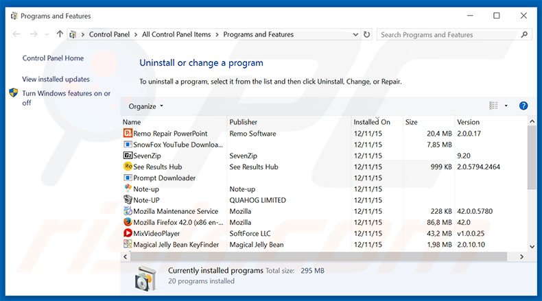
Task: Select the Mozilla Firefox 42.0 icon
Action: (x=128, y=222)
